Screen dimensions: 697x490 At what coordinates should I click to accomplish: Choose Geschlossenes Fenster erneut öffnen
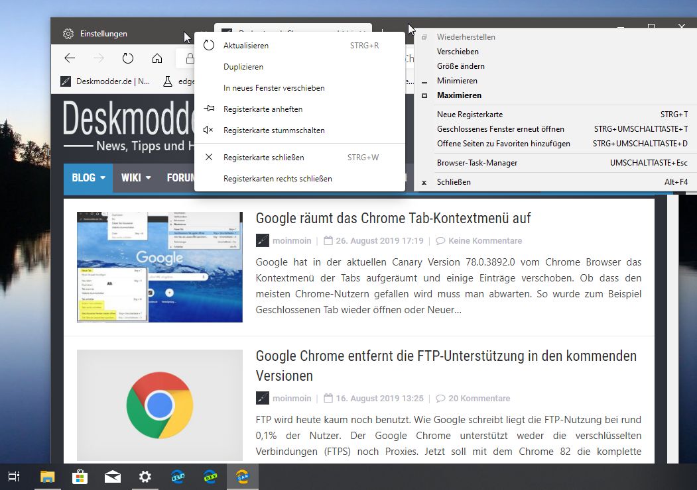click(555, 129)
